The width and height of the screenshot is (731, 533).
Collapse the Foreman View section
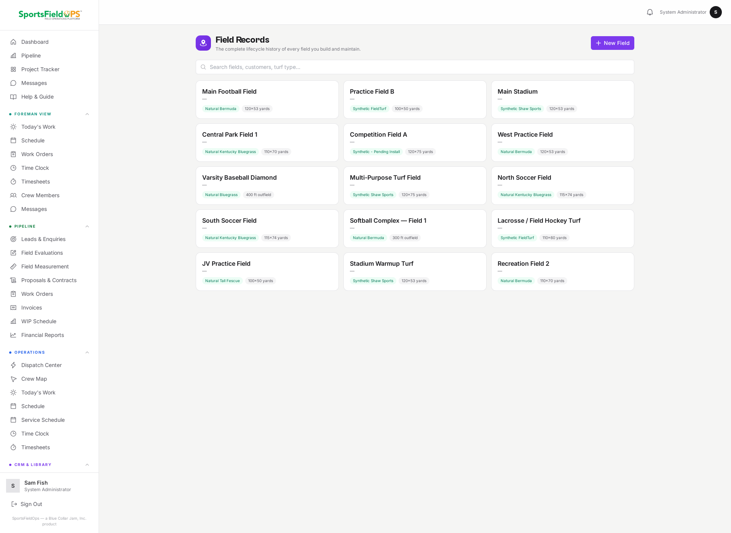pyautogui.click(x=87, y=114)
